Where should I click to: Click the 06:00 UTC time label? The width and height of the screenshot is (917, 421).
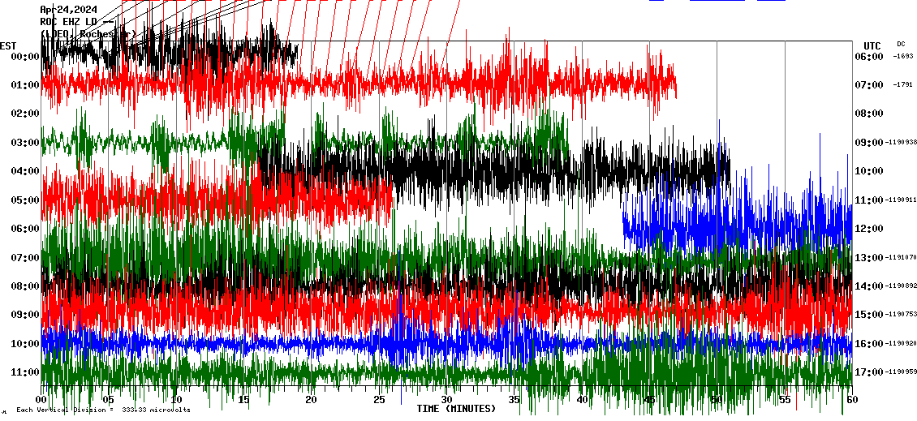pyautogui.click(x=868, y=57)
